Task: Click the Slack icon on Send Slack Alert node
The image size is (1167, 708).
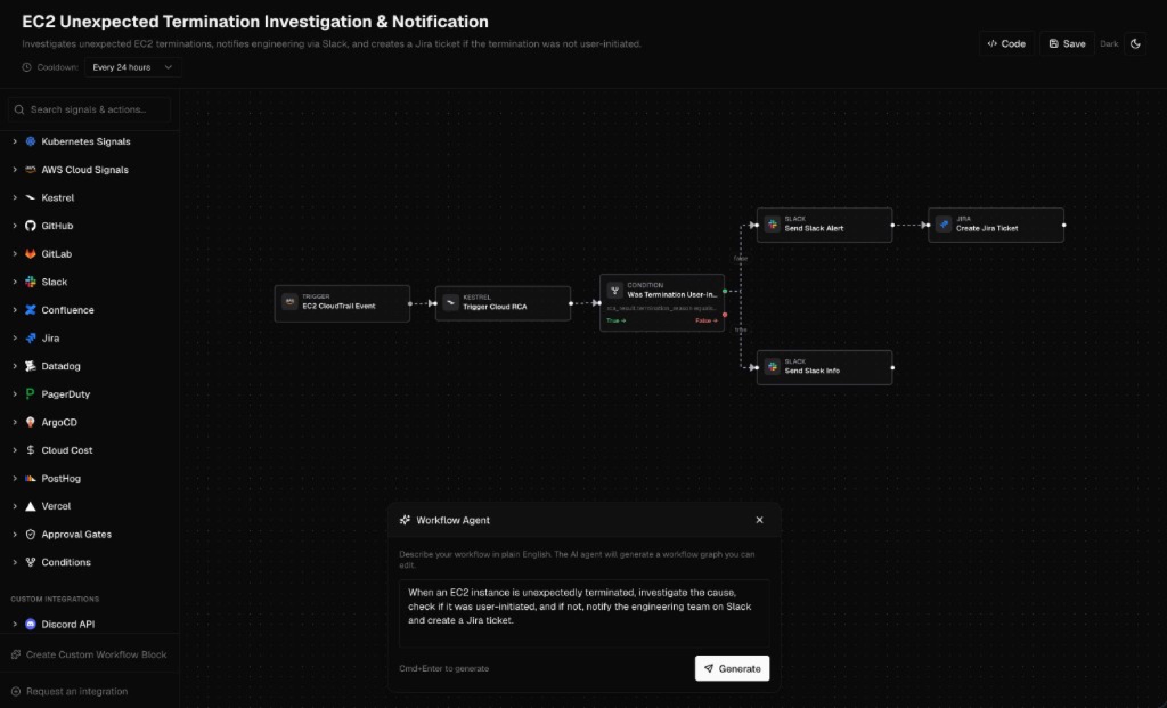Action: point(772,224)
